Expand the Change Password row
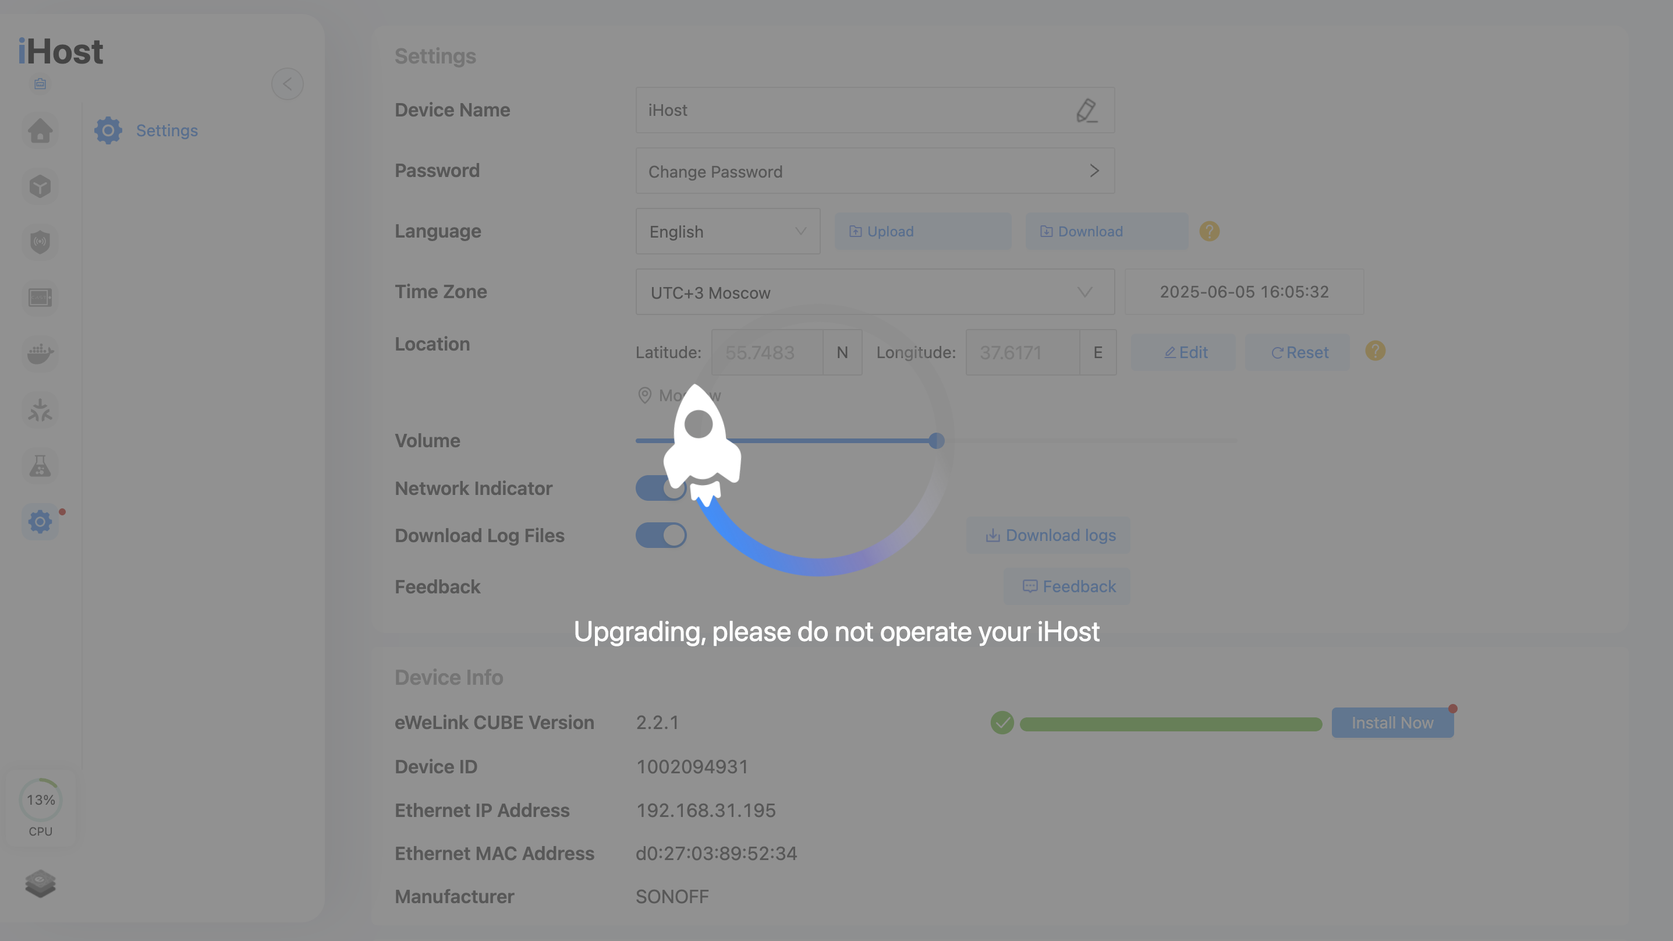Viewport: 1673px width, 941px height. click(x=875, y=171)
